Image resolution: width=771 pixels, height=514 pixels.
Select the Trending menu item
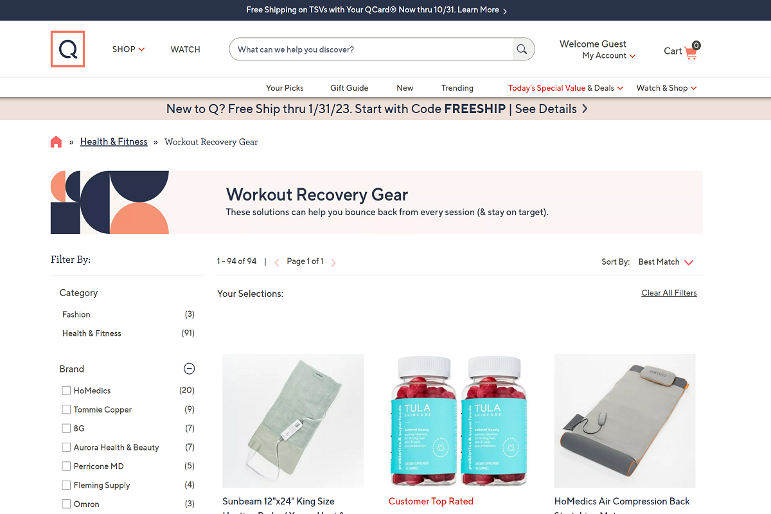tap(457, 88)
